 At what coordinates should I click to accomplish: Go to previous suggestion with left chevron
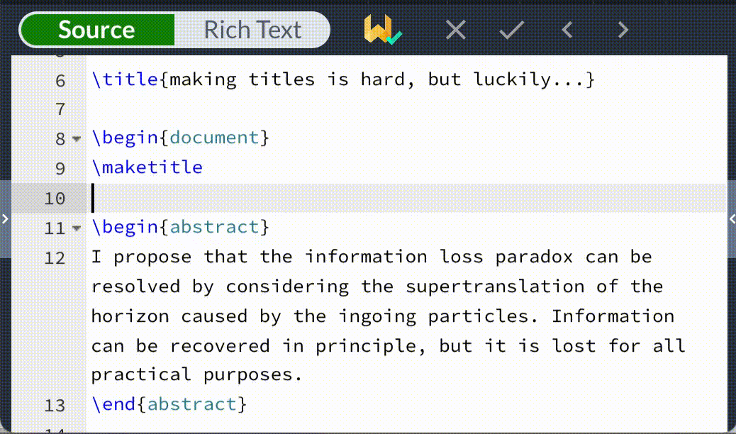pyautogui.click(x=567, y=30)
